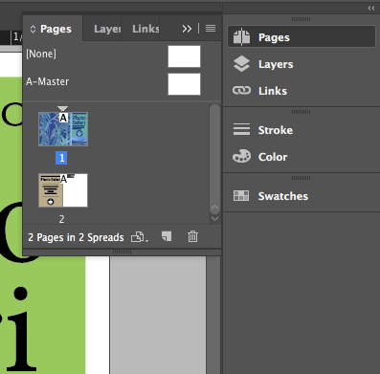
Task: Click the Edit page size icon
Action: pos(140,237)
